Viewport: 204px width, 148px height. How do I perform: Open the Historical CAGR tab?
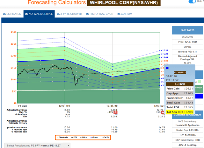click(x=100, y=14)
